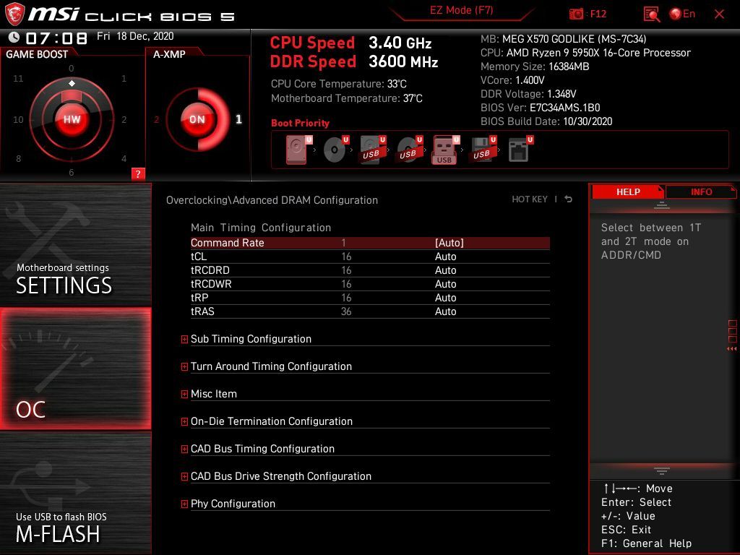
Task: Click the BIOS Ver E7C34AMS.1B0 text
Action: [x=540, y=108]
